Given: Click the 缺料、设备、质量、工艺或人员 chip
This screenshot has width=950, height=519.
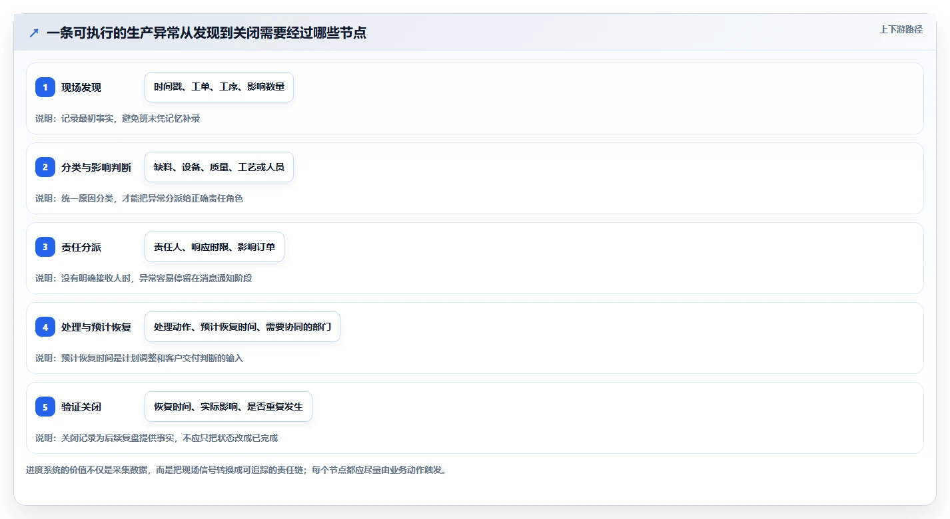Looking at the screenshot, I should (x=219, y=167).
